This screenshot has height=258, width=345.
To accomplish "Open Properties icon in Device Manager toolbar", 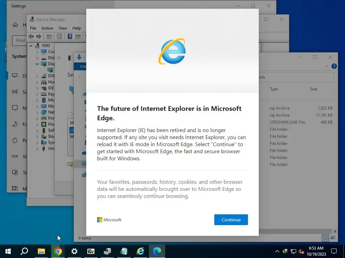I will [x=59, y=36].
